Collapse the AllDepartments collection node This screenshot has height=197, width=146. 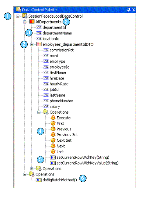pyautogui.click(x=25, y=22)
